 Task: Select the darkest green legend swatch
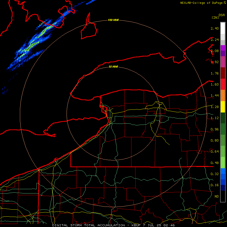tap(223, 118)
